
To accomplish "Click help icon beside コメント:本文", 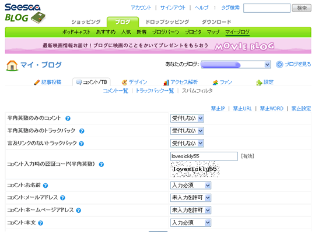I will click(x=41, y=223).
